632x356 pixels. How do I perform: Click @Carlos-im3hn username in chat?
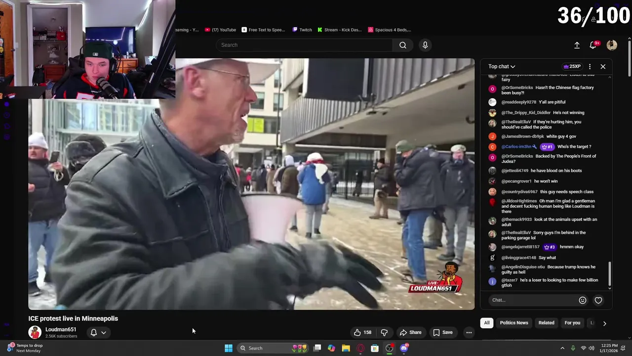pyautogui.click(x=516, y=147)
